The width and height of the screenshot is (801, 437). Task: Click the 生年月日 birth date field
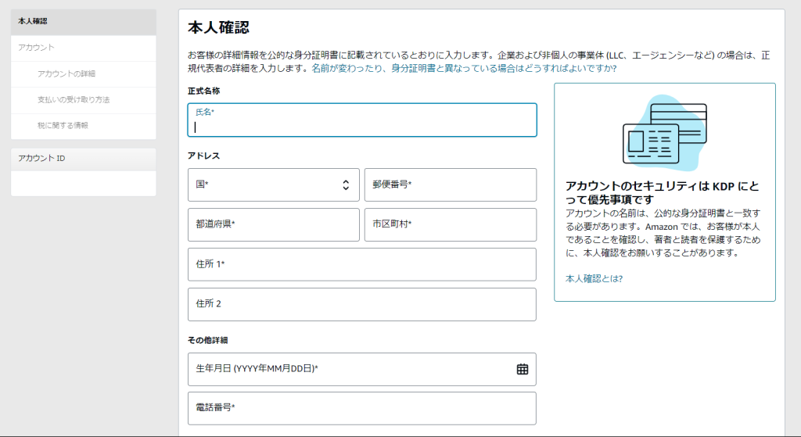(344, 369)
